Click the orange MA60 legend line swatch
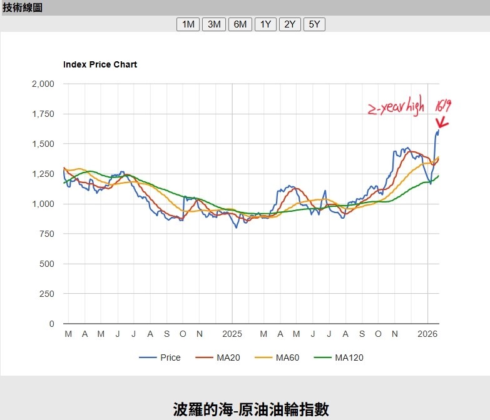This screenshot has width=490, height=420. point(265,357)
